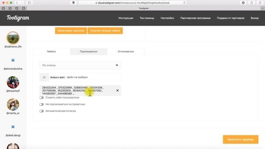Click the cloud upload icon
This screenshot has width=265, height=149.
coord(44,77)
